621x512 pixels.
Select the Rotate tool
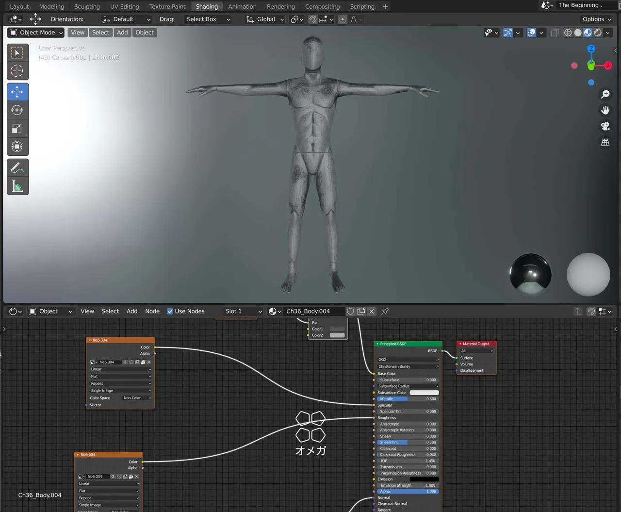(17, 110)
